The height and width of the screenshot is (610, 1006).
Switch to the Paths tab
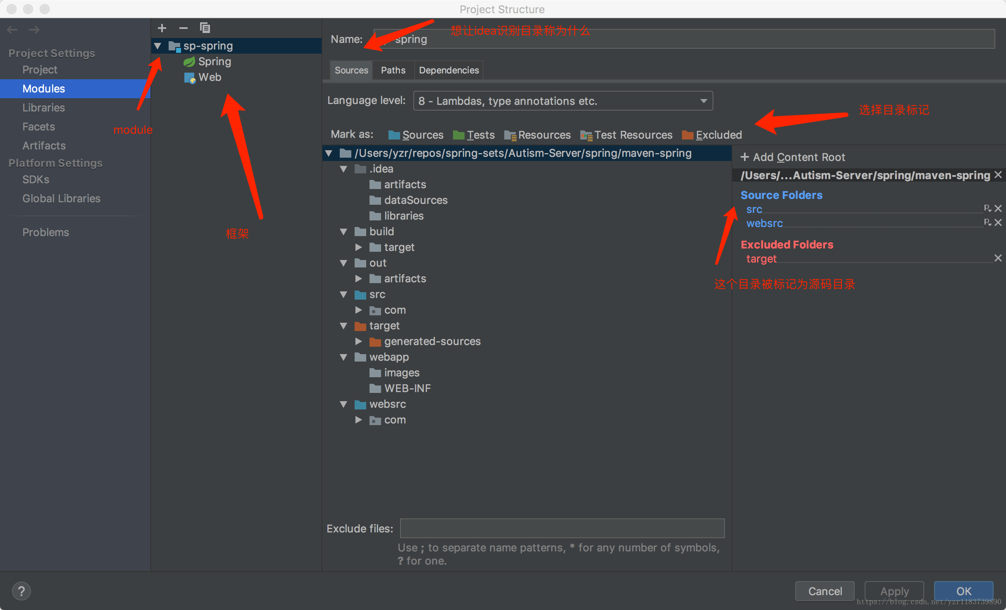point(393,70)
